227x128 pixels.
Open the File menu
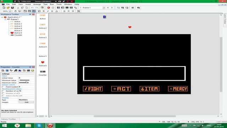tap(8, 4)
